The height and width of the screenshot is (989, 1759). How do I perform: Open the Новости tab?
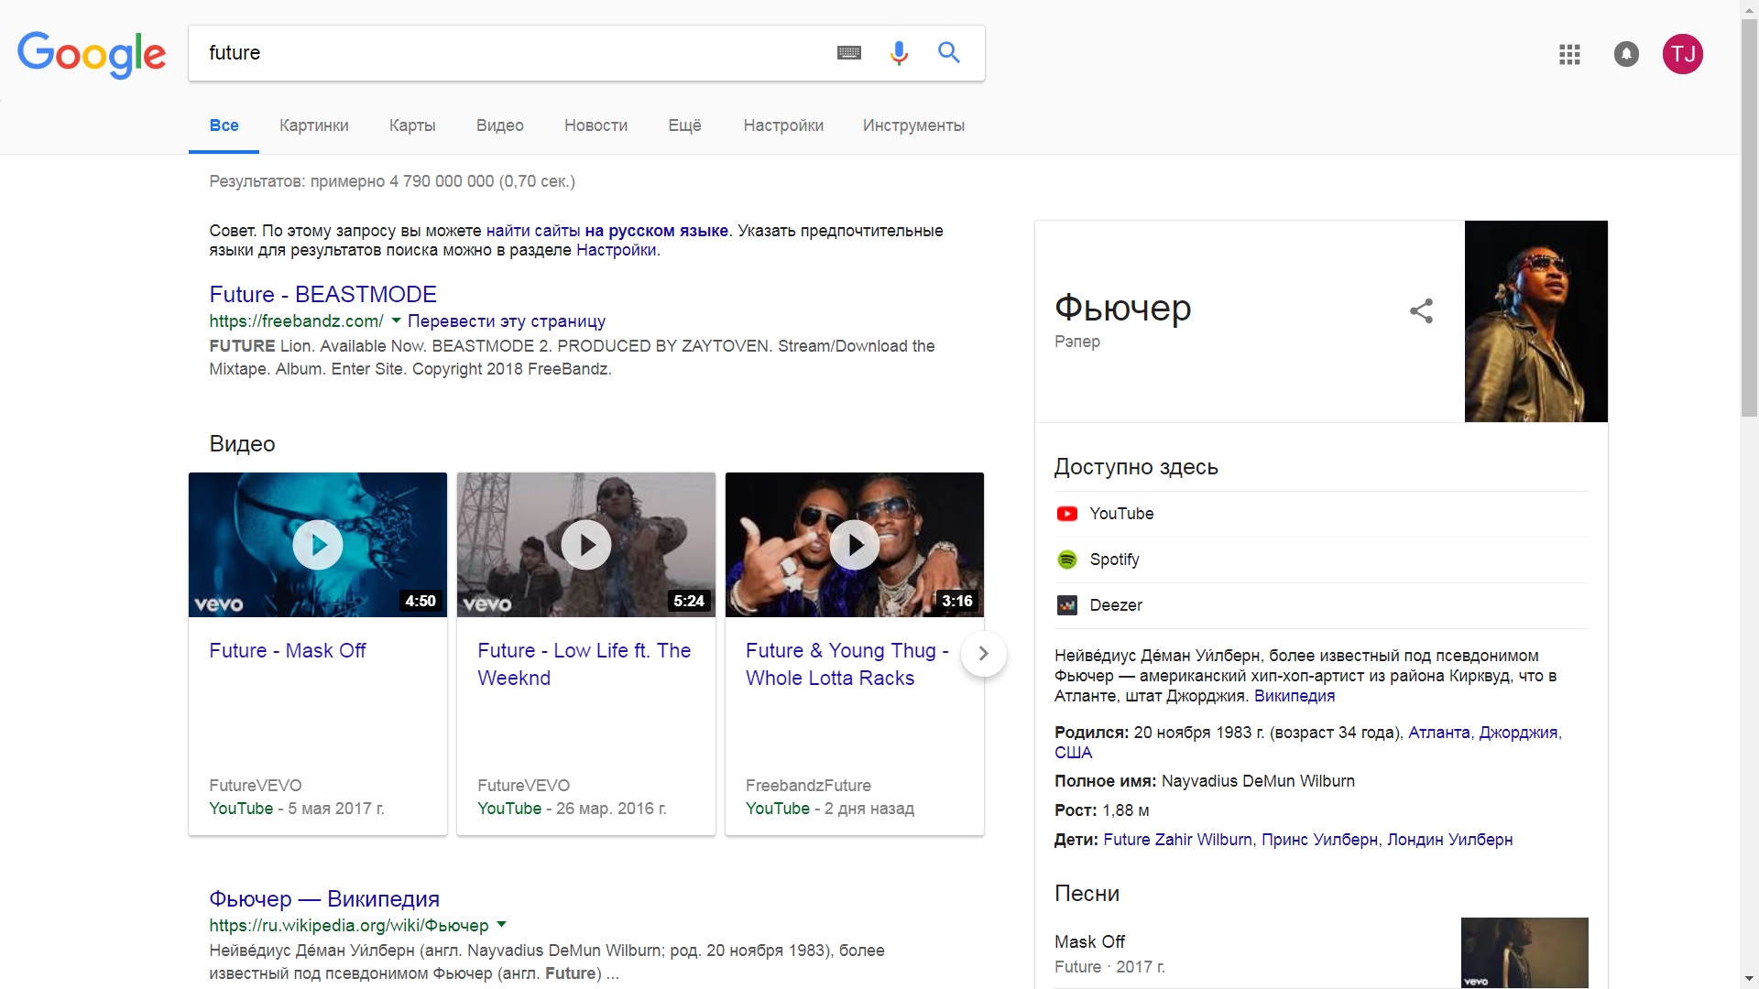pos(595,125)
